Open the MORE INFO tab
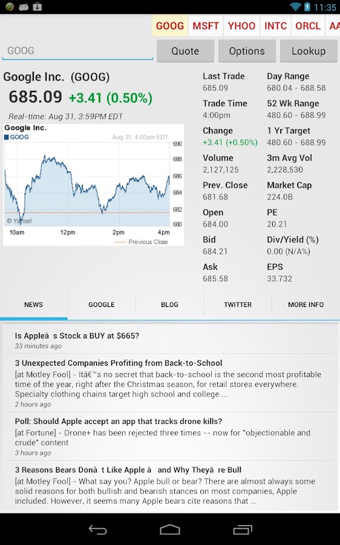The width and height of the screenshot is (340, 545). pos(306,305)
